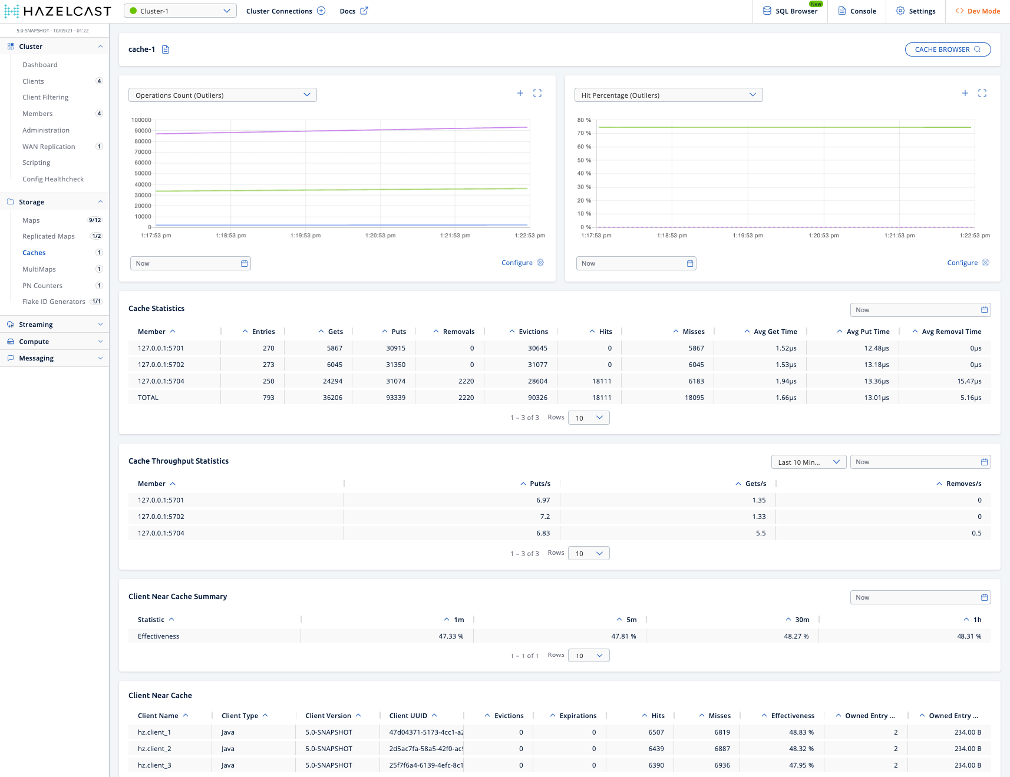This screenshot has width=1010, height=777.
Task: Open the SQL Browser from the top bar
Action: [792, 11]
